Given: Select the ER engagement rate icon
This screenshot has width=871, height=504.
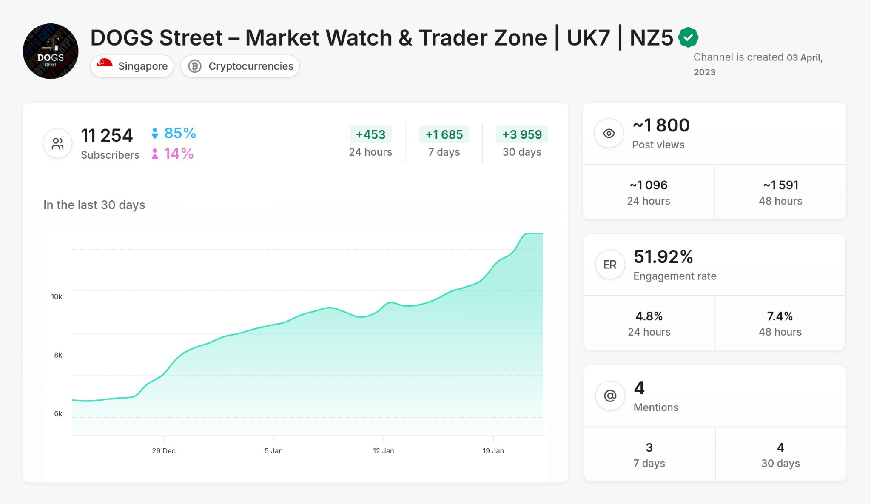Looking at the screenshot, I should [610, 264].
